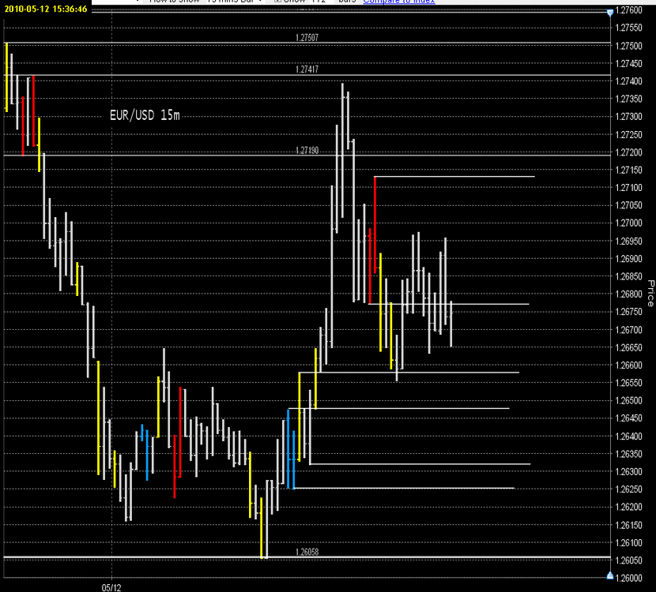Click the 1.26150 price axis label
The image size is (656, 592).
click(629, 525)
